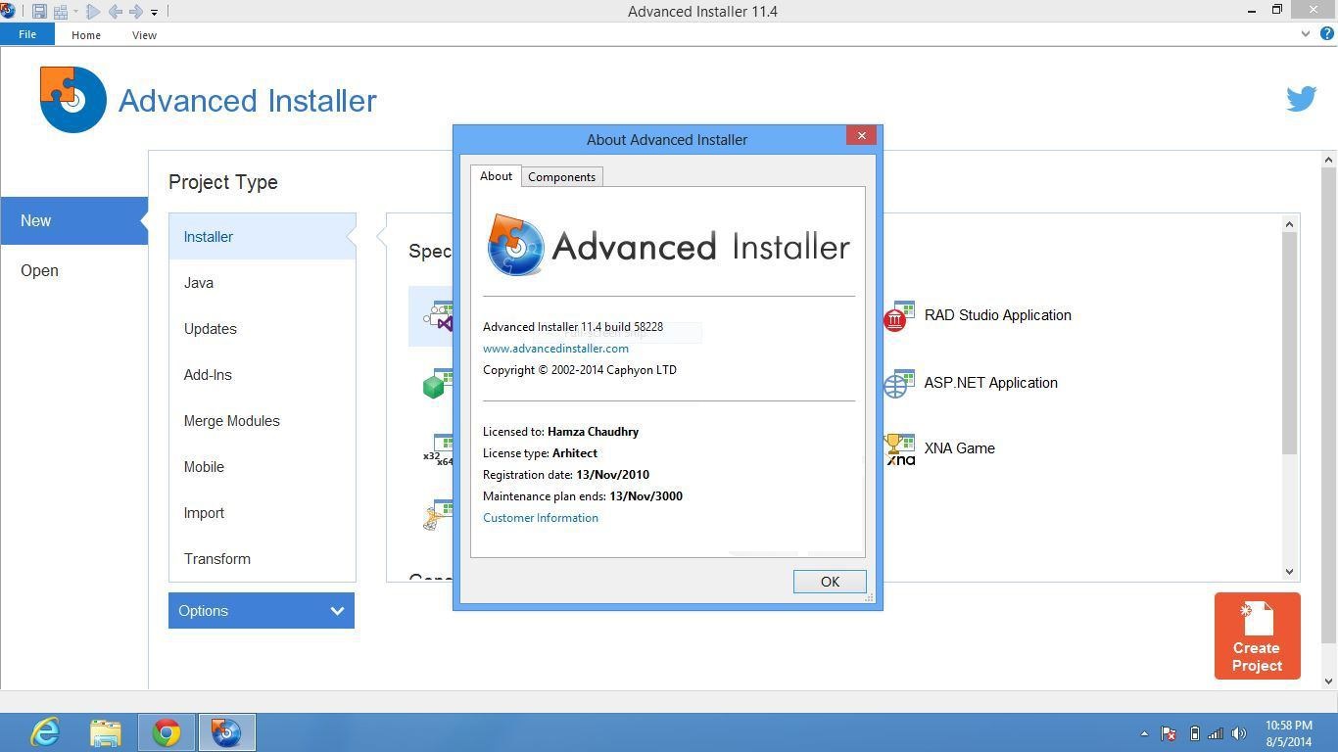Show hidden tray icons arrow
Viewport: 1338px width, 752px height.
click(x=1144, y=733)
